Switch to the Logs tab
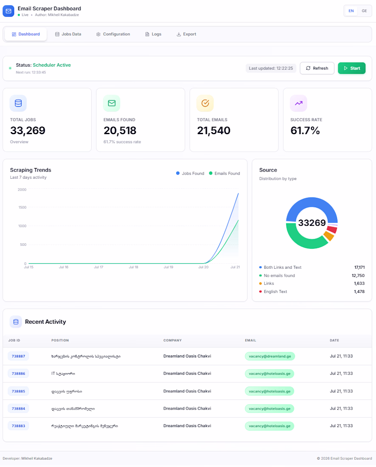 153,34
